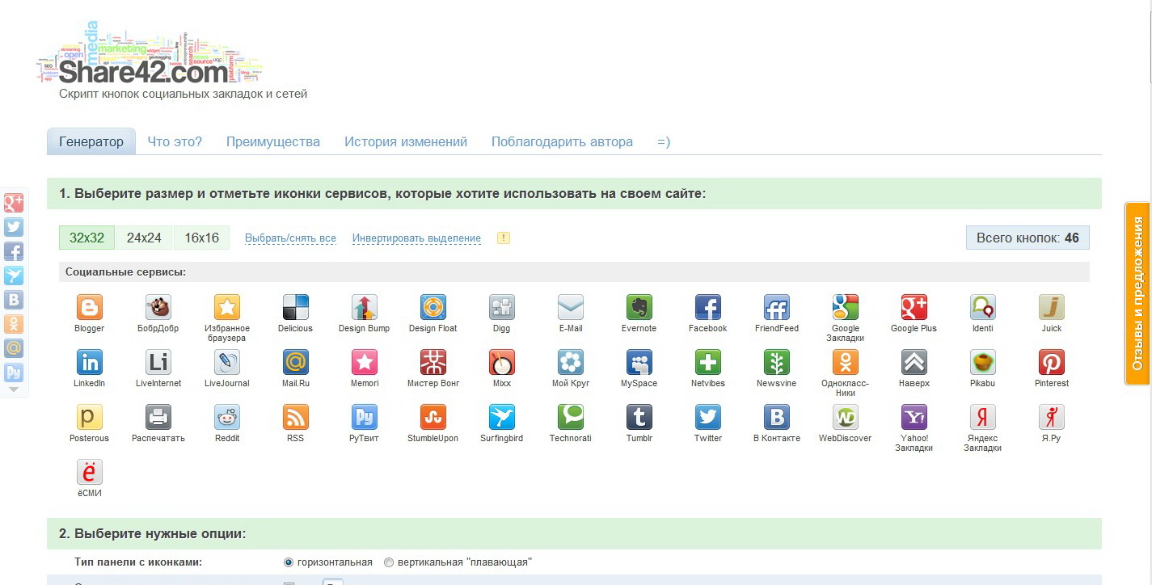Choose the LiveInternet icon
Image resolution: width=1152 pixels, height=585 pixels.
[x=158, y=362]
